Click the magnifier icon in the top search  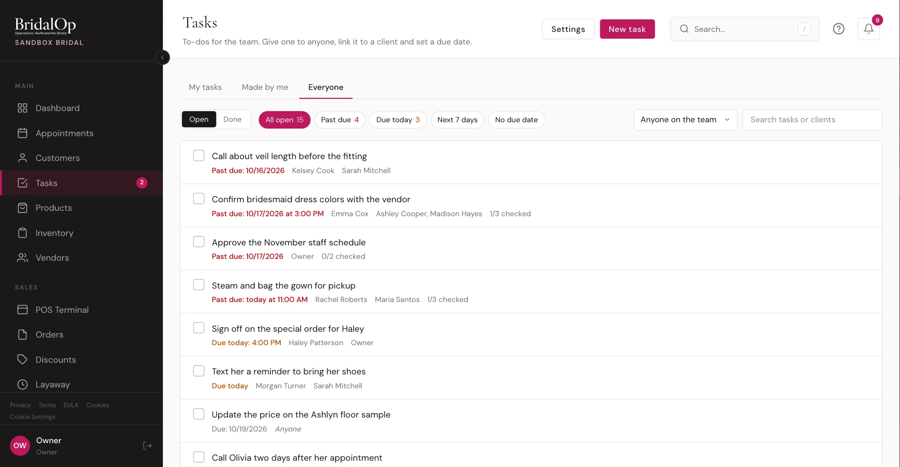tap(684, 29)
